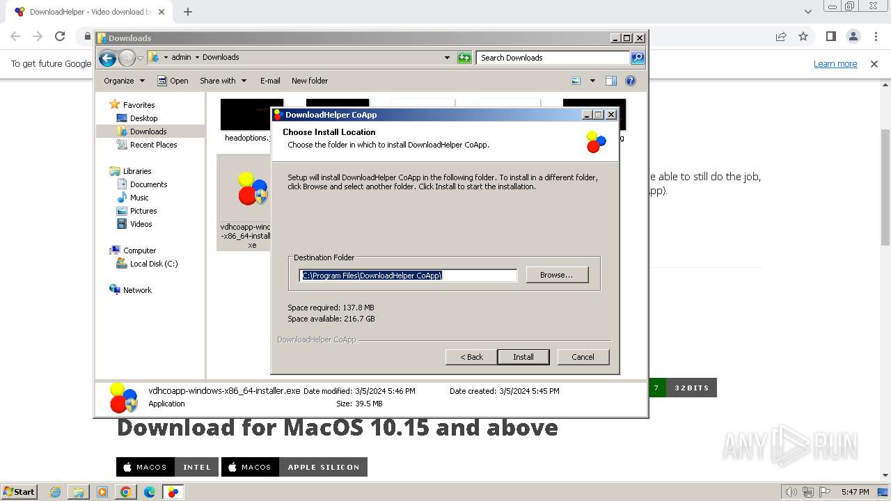
Task: Open Explorer help icon
Action: pyautogui.click(x=631, y=81)
